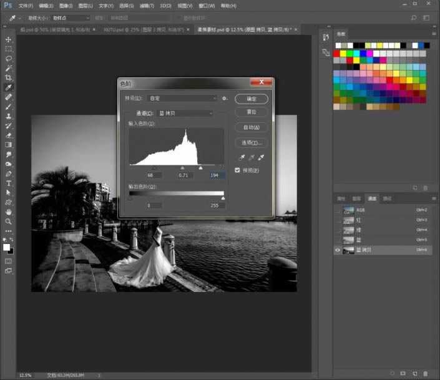The height and width of the screenshot is (380, 440).
Task: Toggle the 预览 (Preview) checkbox
Action: [238, 170]
